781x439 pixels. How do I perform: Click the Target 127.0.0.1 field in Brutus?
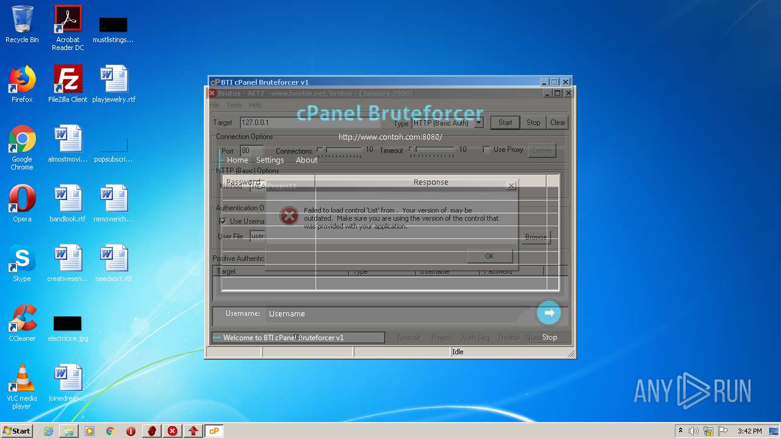[x=310, y=123]
